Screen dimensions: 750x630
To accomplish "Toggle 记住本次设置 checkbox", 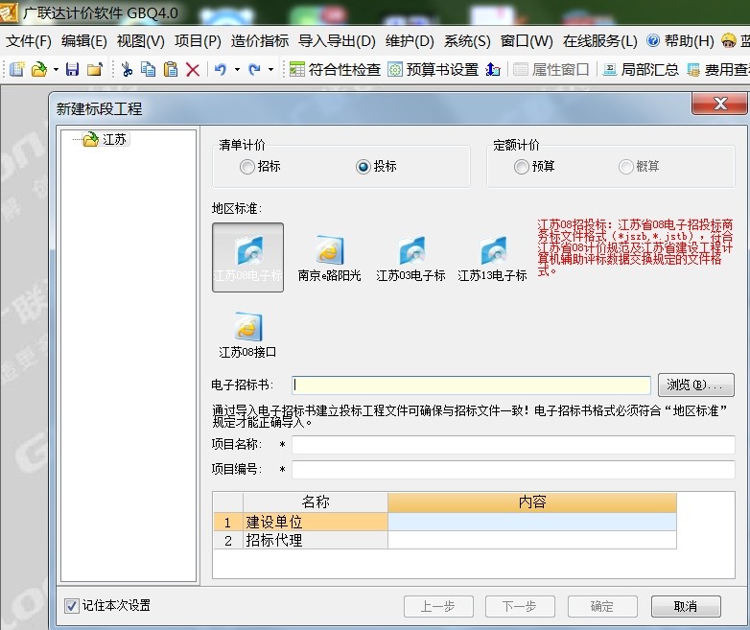I will point(72,606).
